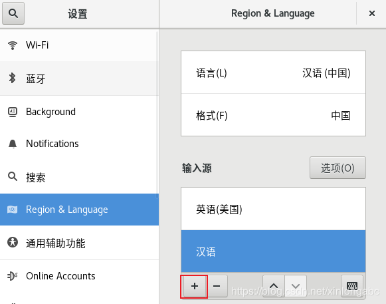This screenshot has width=386, height=304.
Task: Open the settings search magnifier button
Action: 13,13
